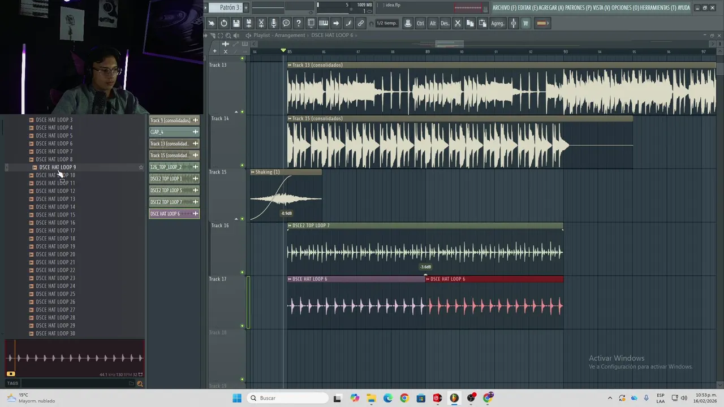Click the render/export icon beside the save icon
The width and height of the screenshot is (724, 407).
tap(249, 23)
